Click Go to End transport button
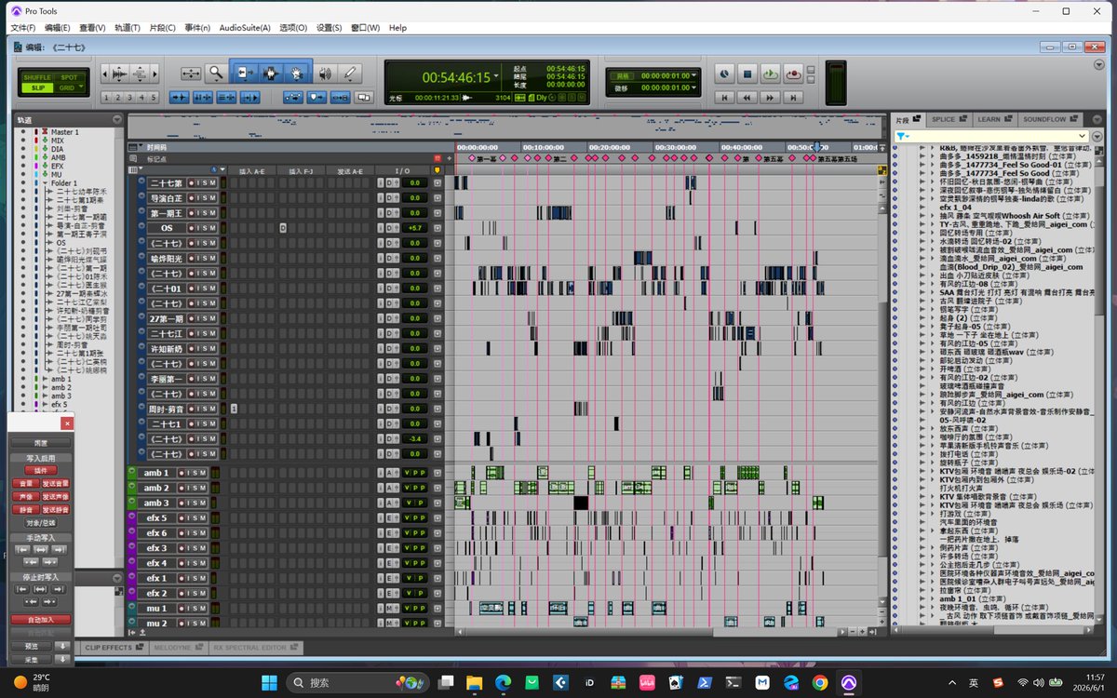Image resolution: width=1117 pixels, height=698 pixels. click(x=792, y=97)
